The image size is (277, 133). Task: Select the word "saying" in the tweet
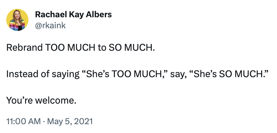(65, 75)
